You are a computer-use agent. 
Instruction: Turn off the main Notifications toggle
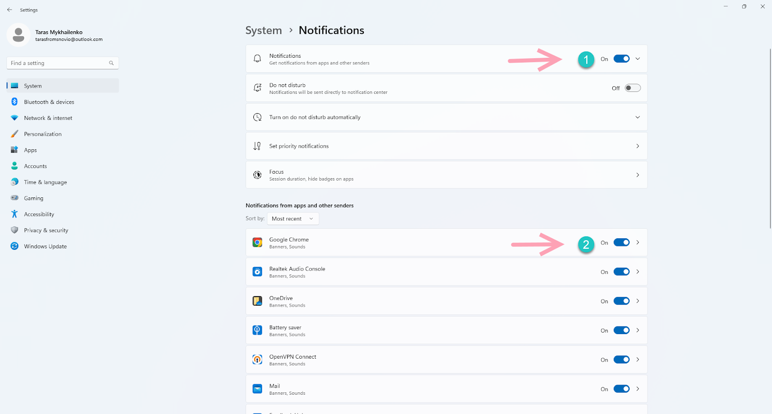[621, 59]
